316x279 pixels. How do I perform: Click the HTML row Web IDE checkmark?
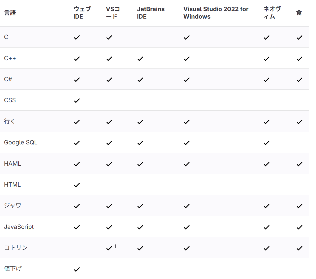coord(77,185)
